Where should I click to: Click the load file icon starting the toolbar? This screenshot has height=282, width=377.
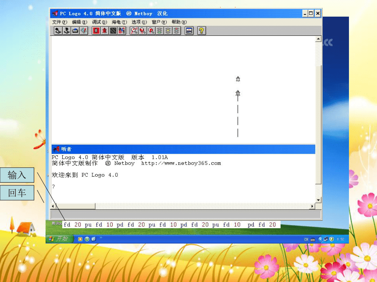click(58, 31)
